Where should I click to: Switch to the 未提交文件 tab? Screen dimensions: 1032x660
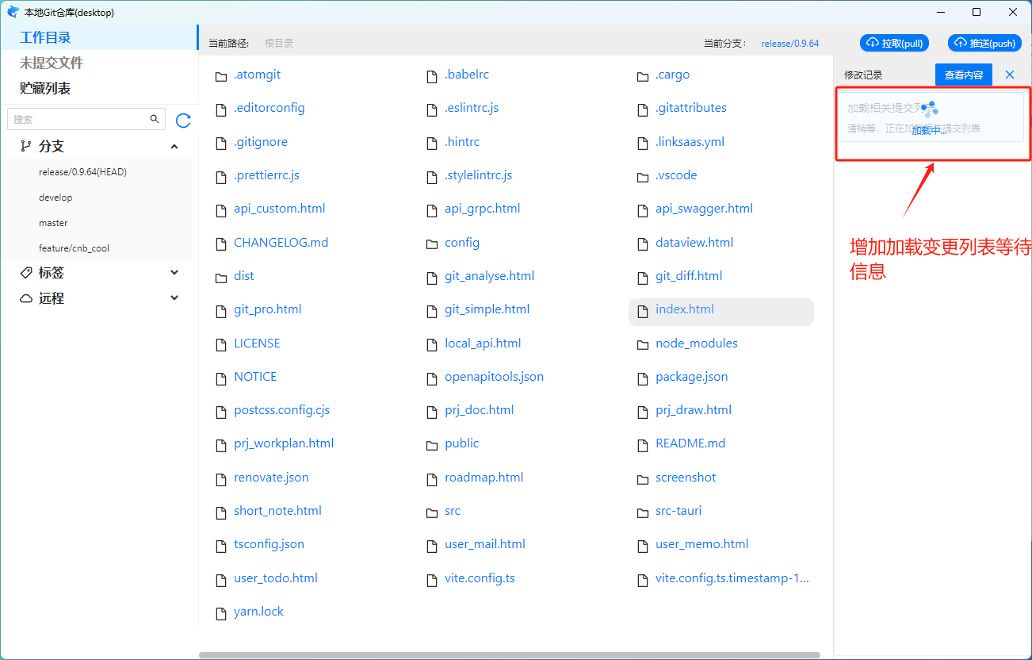[52, 63]
